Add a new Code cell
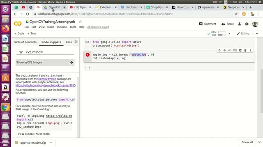 [19, 33]
